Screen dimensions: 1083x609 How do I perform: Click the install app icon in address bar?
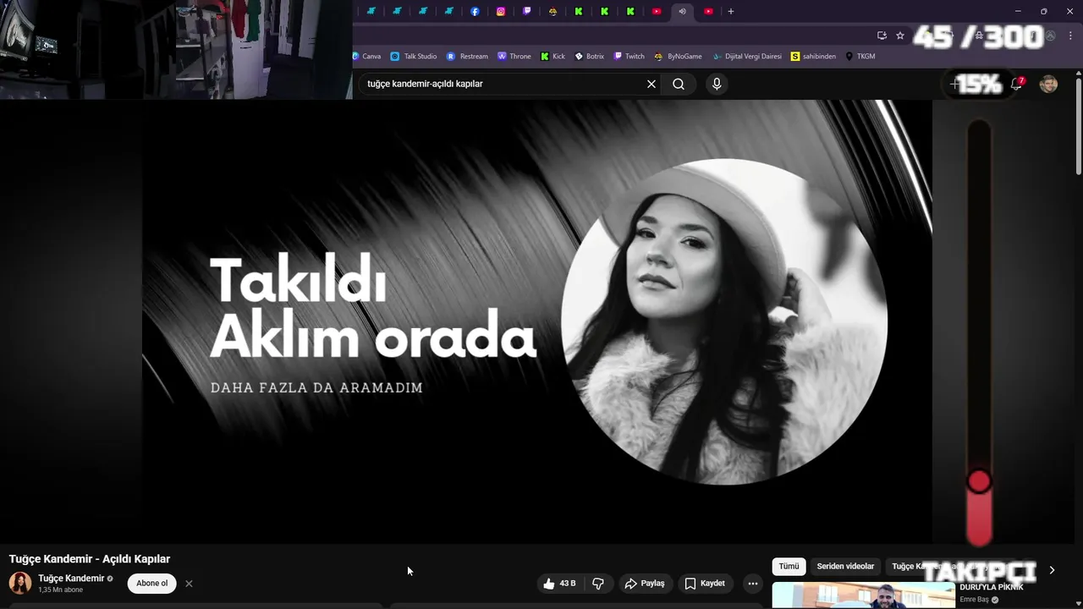[x=882, y=36]
